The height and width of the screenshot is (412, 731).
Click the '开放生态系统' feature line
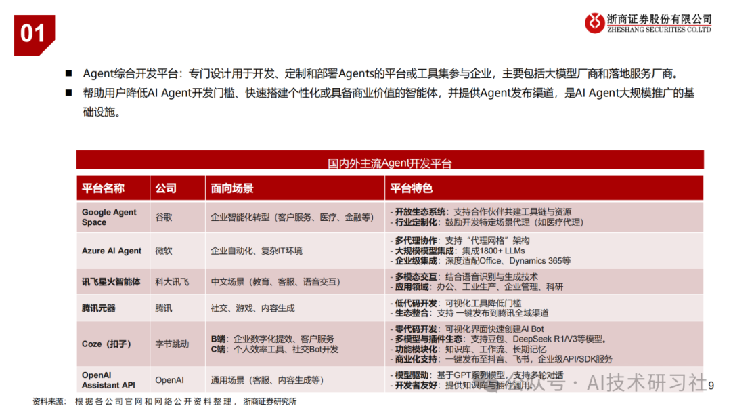pos(481,212)
